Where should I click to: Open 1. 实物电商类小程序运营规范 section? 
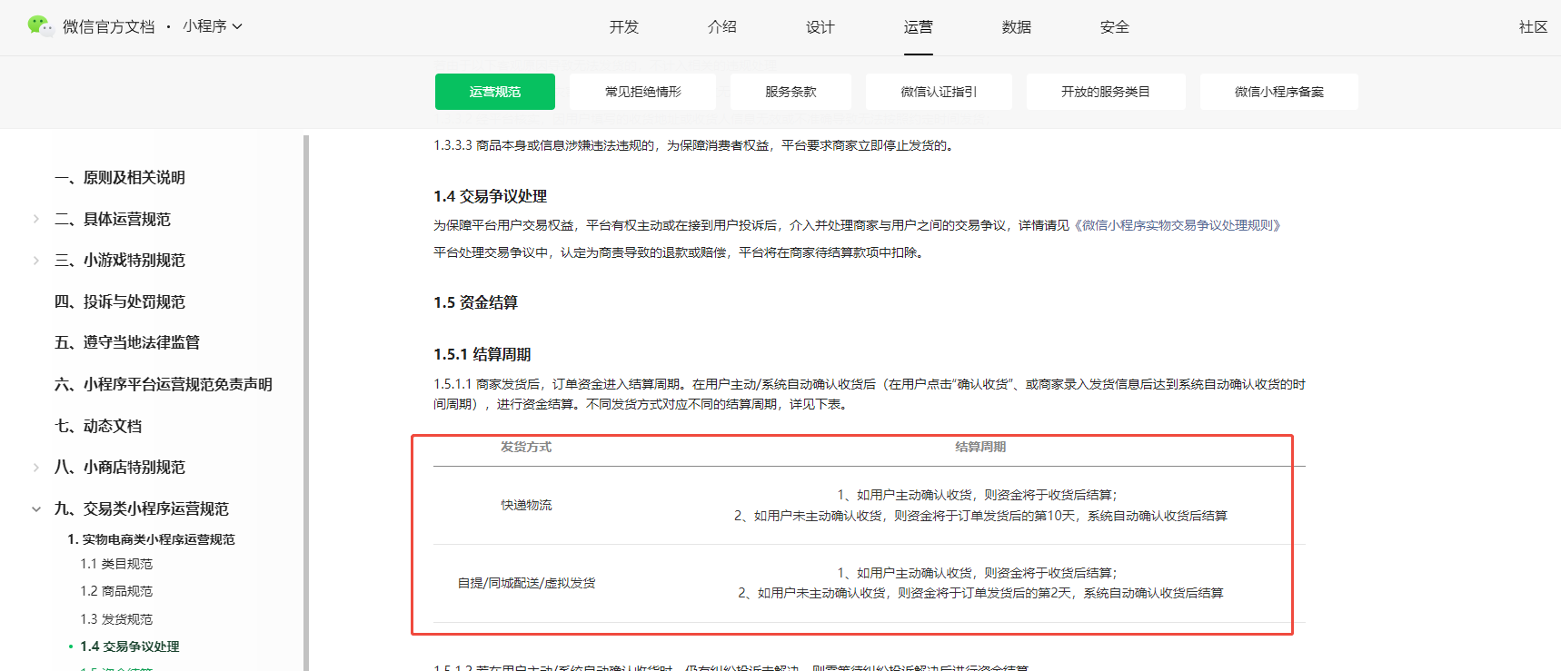click(151, 539)
